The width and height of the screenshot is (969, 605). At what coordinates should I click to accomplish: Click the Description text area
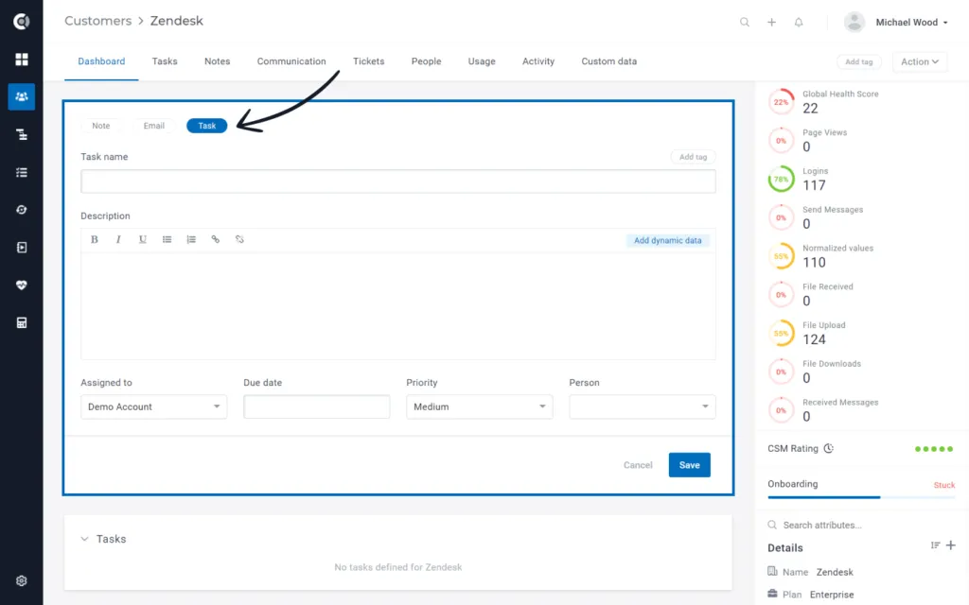(x=398, y=305)
